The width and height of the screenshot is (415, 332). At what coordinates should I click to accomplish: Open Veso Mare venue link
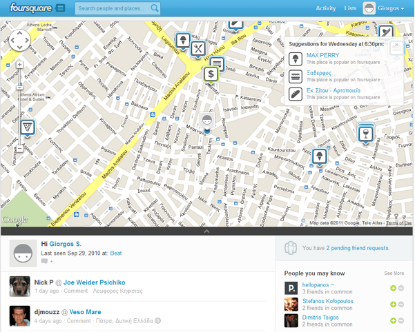point(85,312)
